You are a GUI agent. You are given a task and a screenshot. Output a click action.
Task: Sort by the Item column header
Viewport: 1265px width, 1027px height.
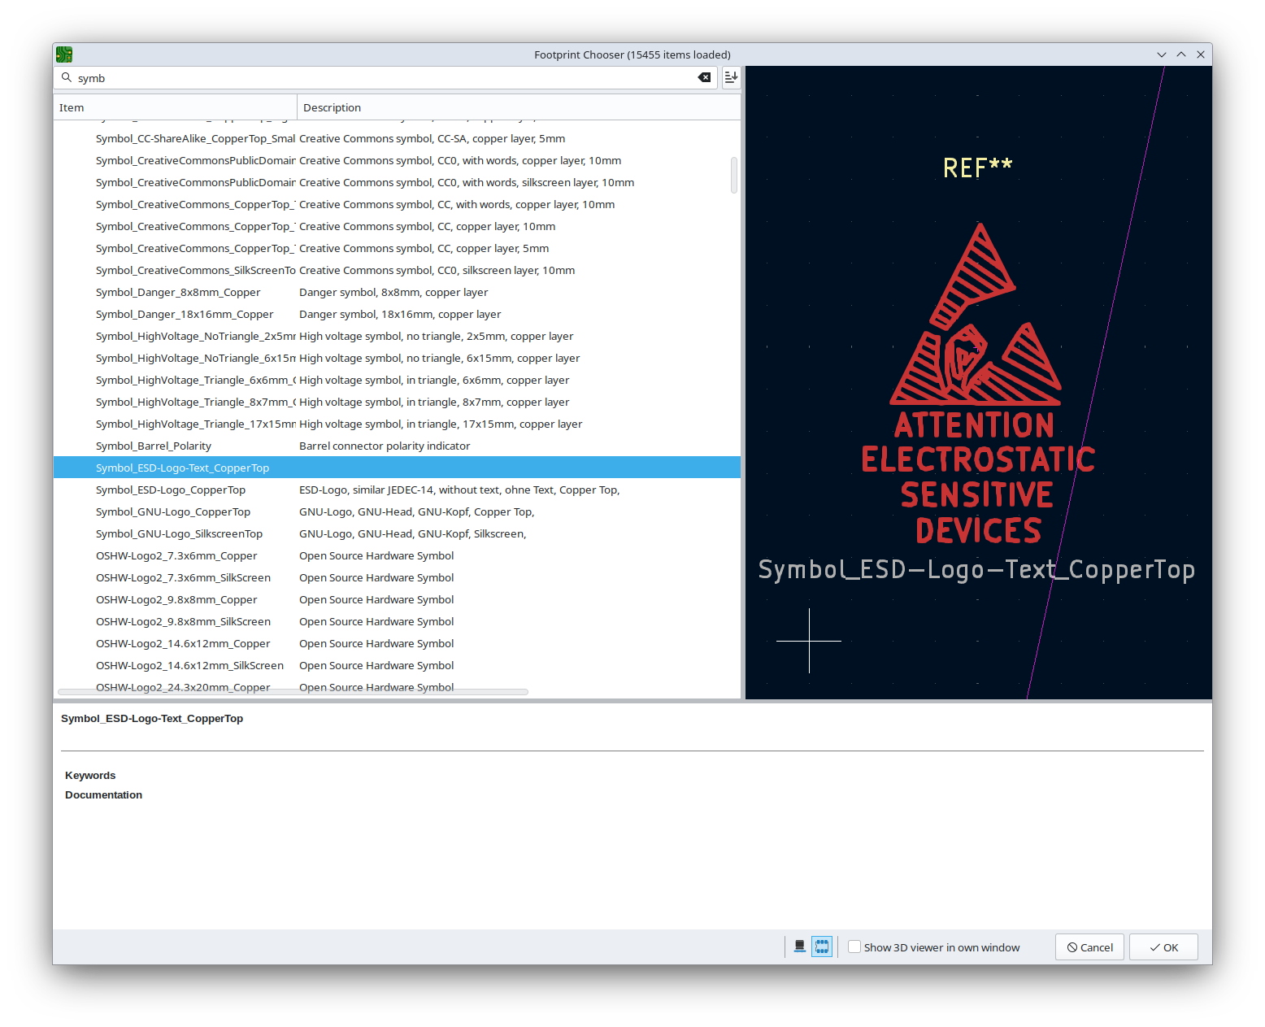point(176,107)
